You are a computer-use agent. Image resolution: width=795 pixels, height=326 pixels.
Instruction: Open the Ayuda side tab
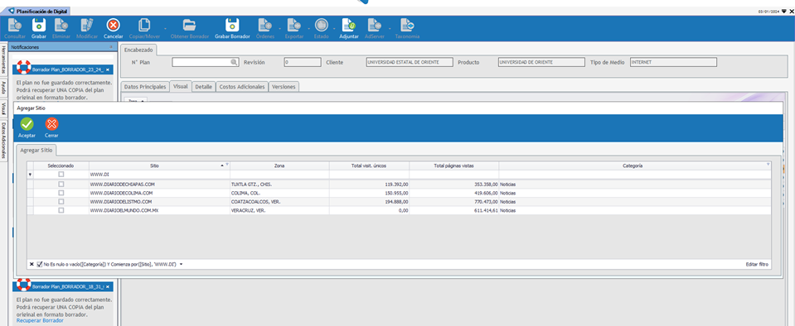click(x=3, y=88)
